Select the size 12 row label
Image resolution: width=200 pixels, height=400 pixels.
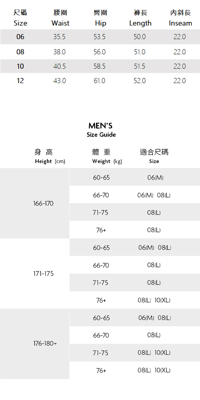(x=20, y=81)
